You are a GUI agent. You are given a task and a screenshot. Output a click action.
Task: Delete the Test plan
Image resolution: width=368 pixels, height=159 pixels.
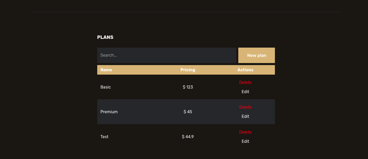pos(245,132)
